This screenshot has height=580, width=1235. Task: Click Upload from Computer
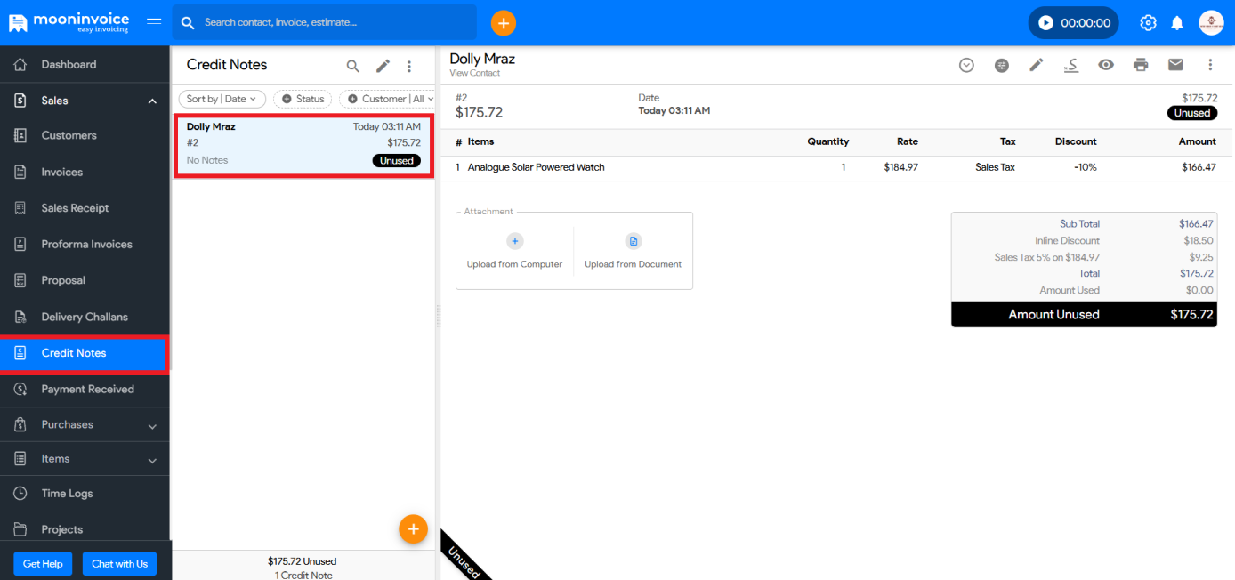tap(515, 251)
